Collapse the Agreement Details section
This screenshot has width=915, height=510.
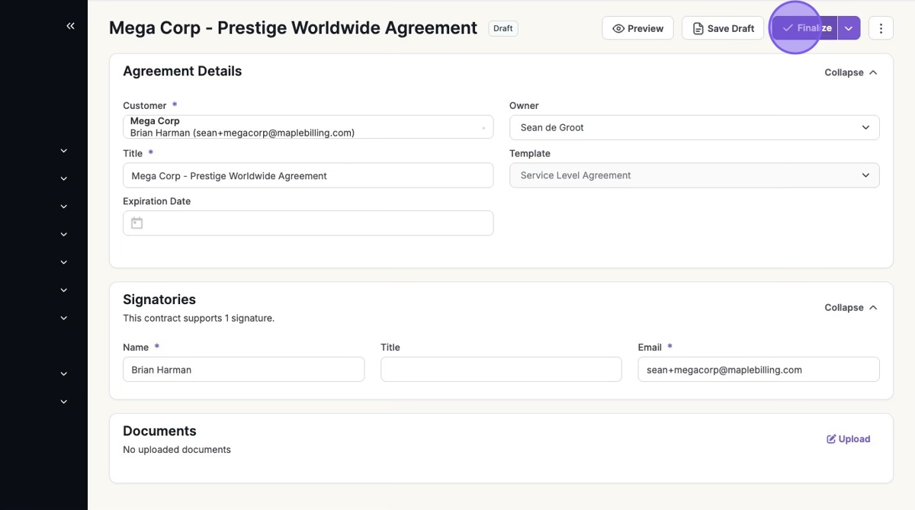pyautogui.click(x=850, y=72)
